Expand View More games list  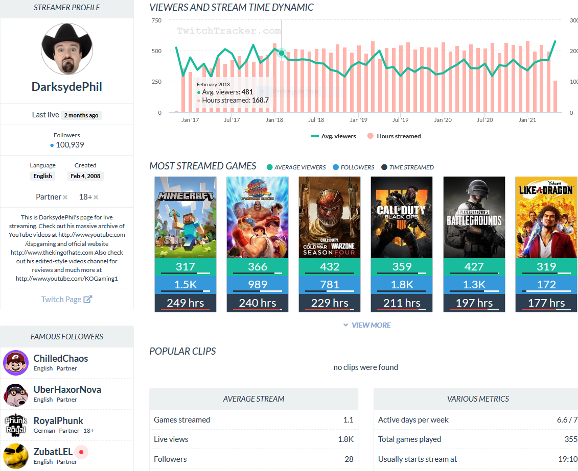367,325
